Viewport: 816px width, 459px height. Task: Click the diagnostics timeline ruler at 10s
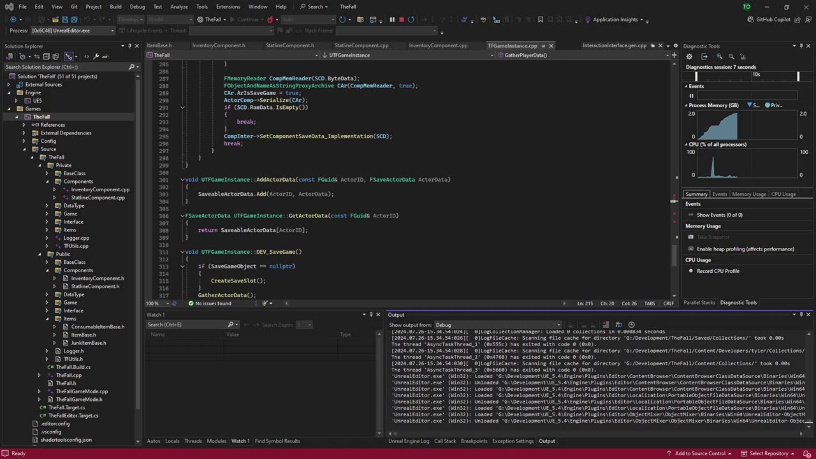coord(756,75)
